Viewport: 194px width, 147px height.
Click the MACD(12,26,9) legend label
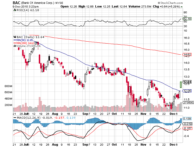[29, 118]
